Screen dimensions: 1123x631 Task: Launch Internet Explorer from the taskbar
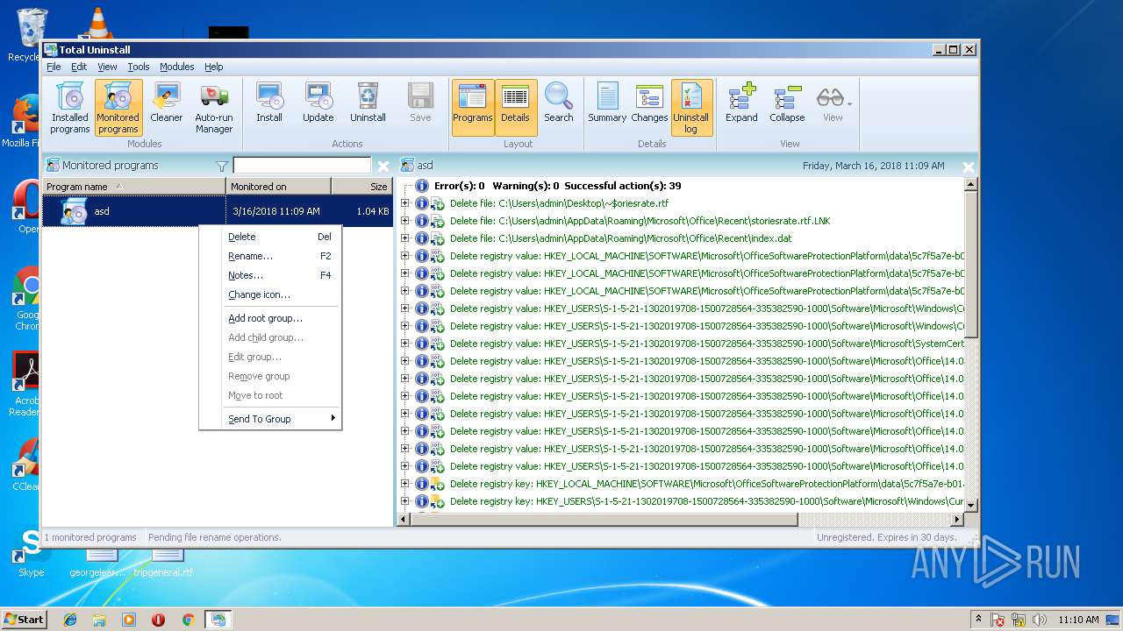click(70, 620)
